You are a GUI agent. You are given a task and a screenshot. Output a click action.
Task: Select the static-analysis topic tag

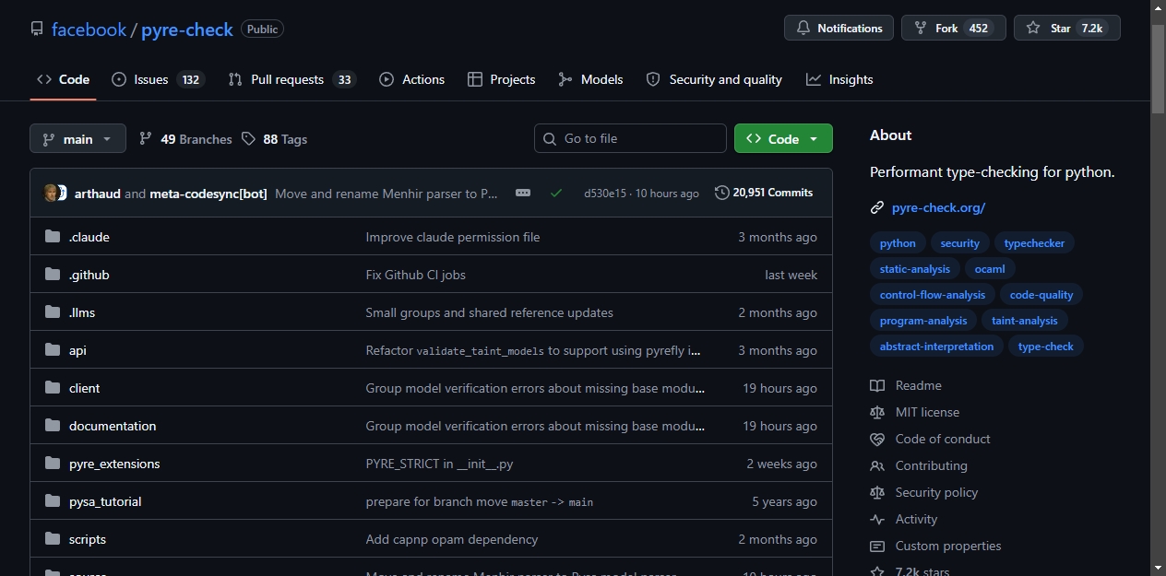click(915, 269)
